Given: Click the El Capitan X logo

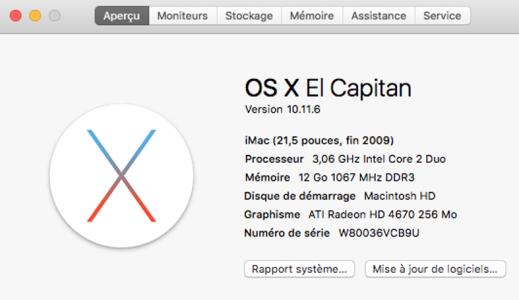Looking at the screenshot, I should point(121,175).
